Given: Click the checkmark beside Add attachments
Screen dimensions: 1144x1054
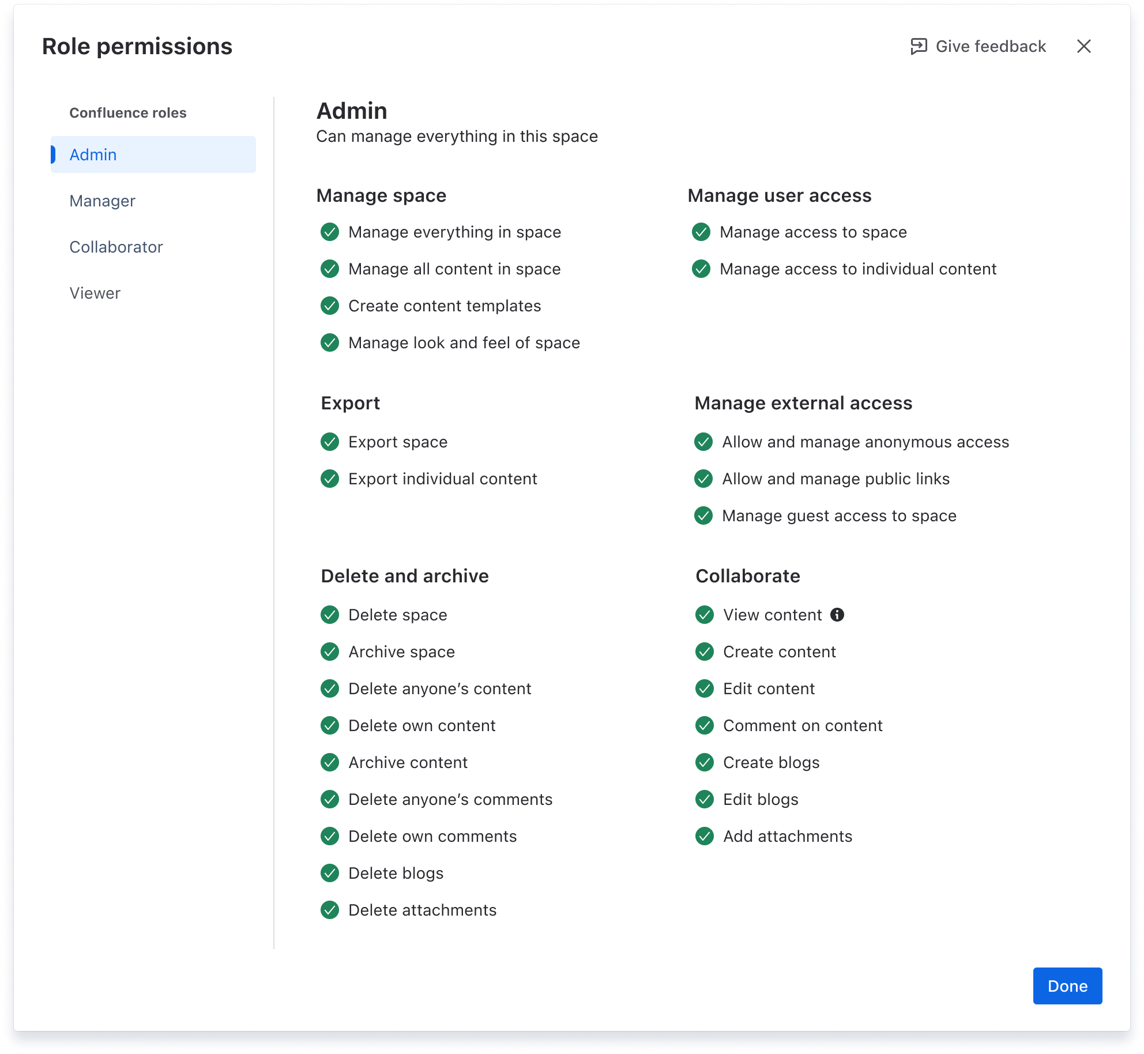Looking at the screenshot, I should pyautogui.click(x=704, y=836).
